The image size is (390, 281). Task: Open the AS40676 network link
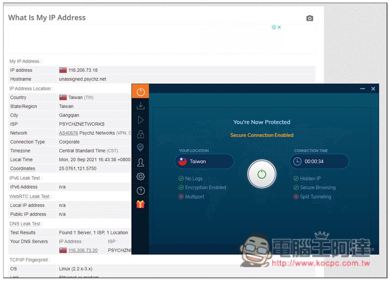click(68, 133)
